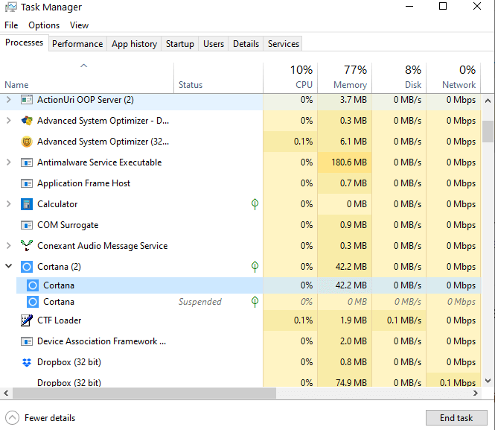Select the Processes tab
This screenshot has width=495, height=430.
[25, 42]
